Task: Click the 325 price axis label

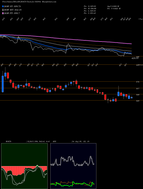Action: pos(138,101)
